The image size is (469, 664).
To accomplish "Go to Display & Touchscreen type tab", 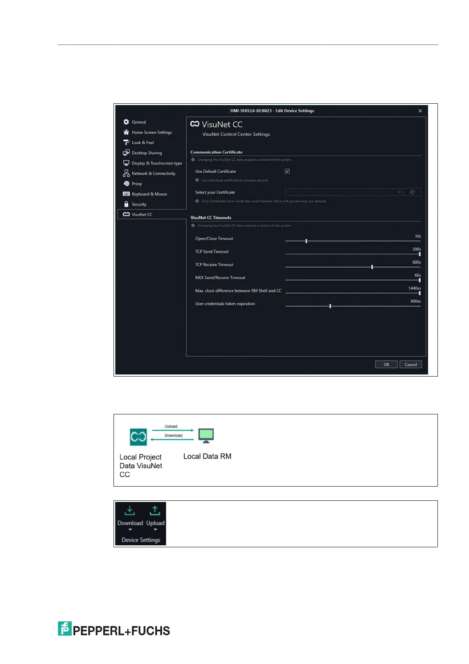I will (x=152, y=163).
